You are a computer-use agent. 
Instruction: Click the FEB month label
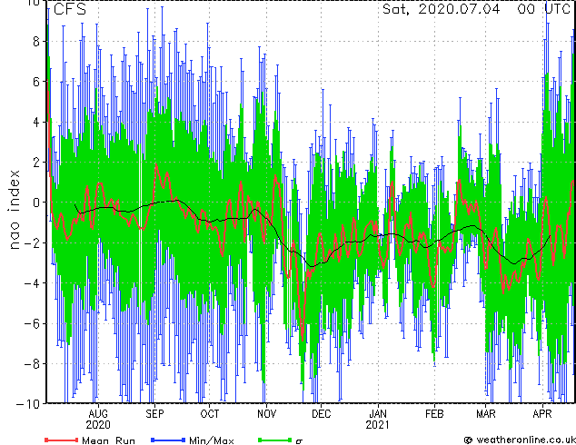434,414
